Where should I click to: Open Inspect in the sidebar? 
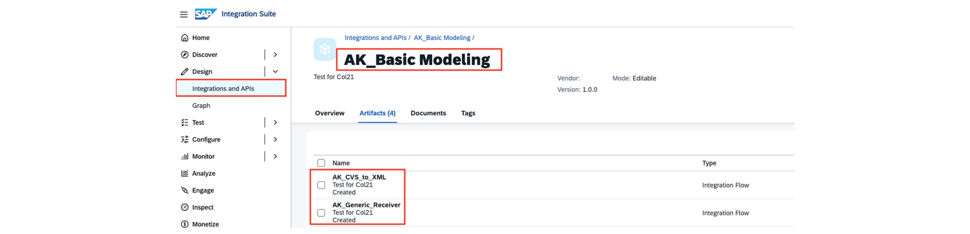pos(203,207)
